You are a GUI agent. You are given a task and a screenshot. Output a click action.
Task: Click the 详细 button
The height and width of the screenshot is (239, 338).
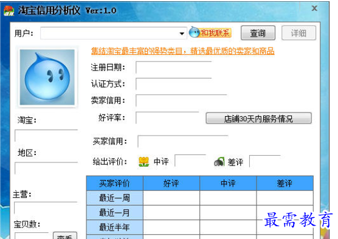pos(298,33)
